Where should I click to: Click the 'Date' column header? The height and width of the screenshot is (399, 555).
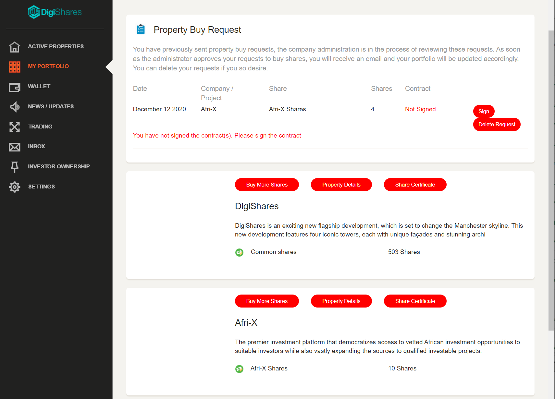(x=140, y=89)
